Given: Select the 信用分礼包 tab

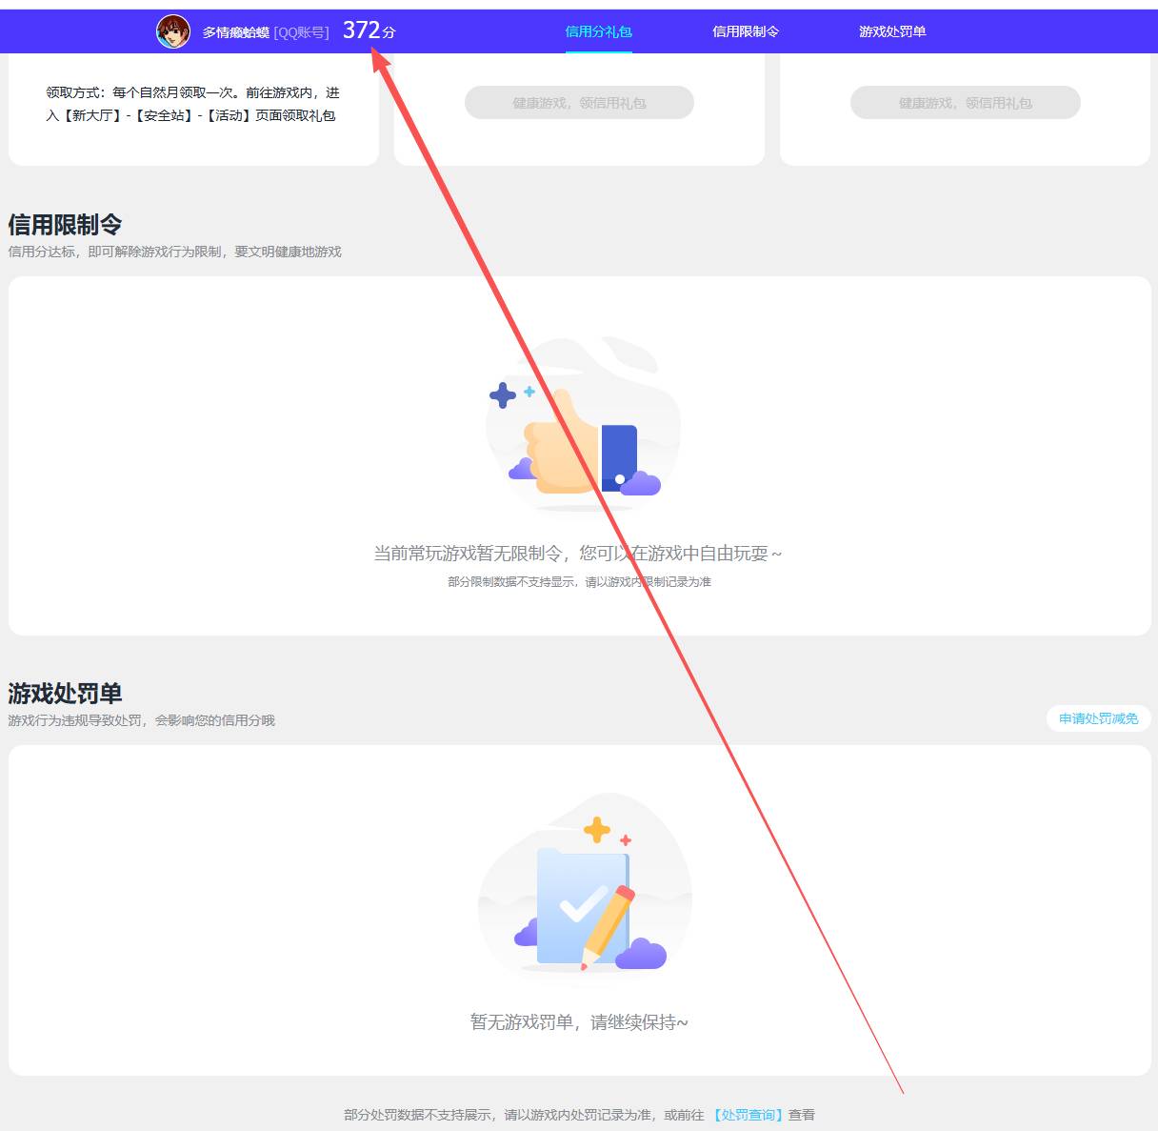Looking at the screenshot, I should pos(598,30).
